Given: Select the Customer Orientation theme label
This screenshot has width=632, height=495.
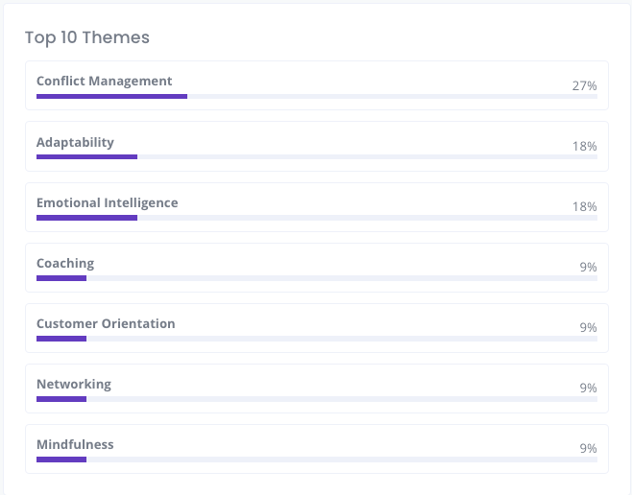Looking at the screenshot, I should point(106,323).
